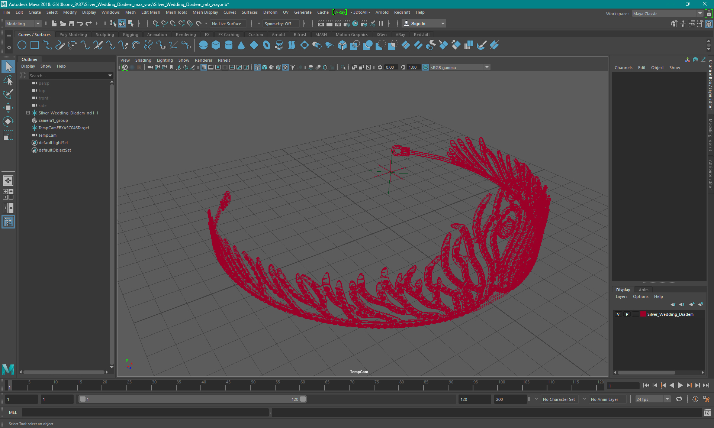Toggle smooth shade all in viewport
Viewport: 714px width, 428px height.
[264, 67]
